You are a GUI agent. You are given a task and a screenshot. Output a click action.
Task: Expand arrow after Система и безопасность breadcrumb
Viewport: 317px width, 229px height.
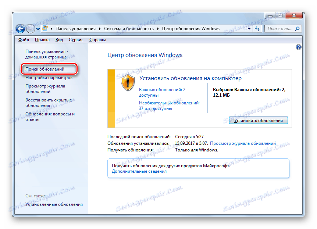[158, 29]
